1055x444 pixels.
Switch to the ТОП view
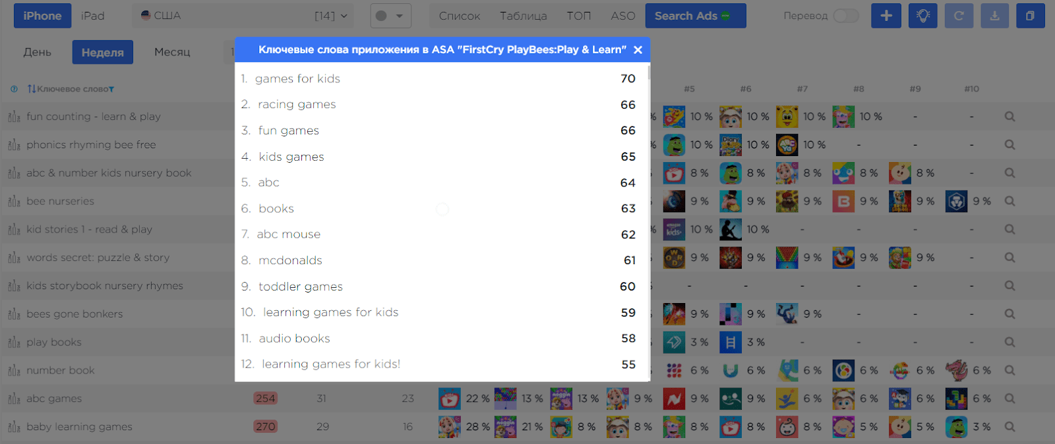click(578, 16)
